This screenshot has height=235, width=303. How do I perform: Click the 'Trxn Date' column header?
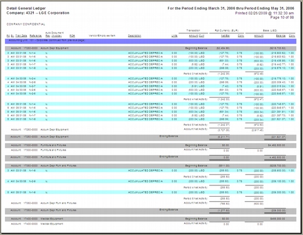pos(21,36)
